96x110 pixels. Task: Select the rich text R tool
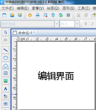click(6, 96)
